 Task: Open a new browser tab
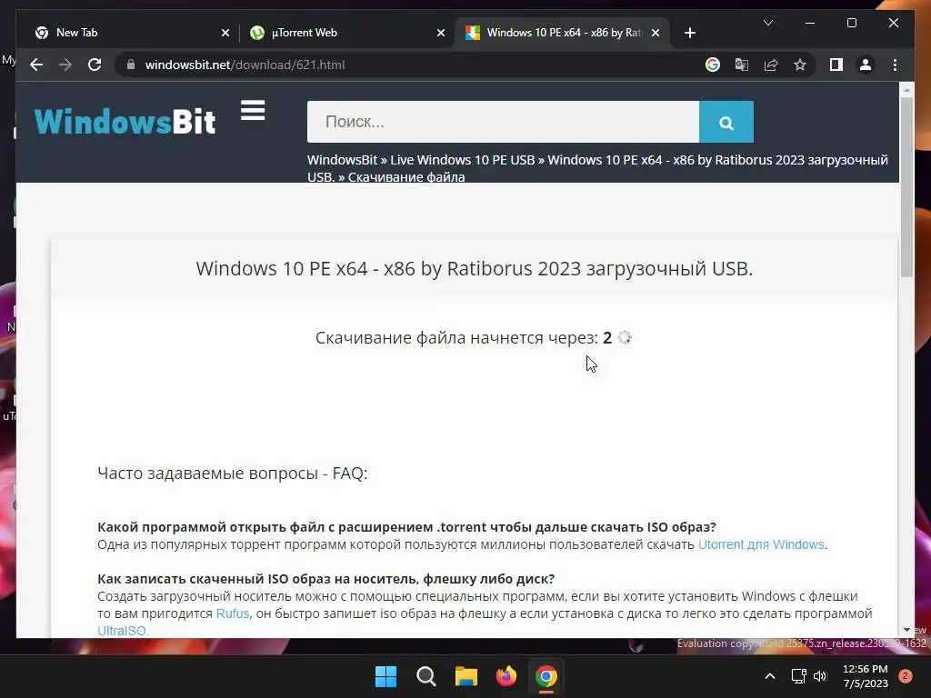coord(689,33)
